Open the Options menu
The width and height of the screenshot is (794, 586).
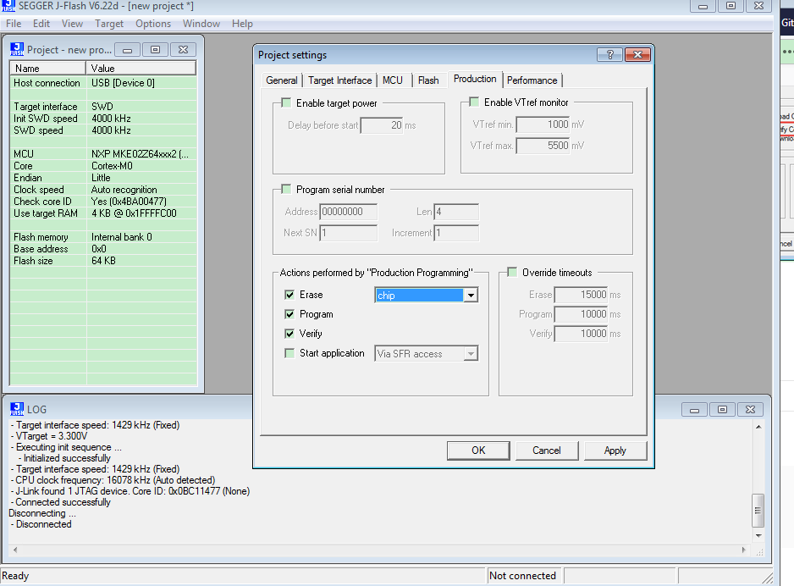point(153,24)
